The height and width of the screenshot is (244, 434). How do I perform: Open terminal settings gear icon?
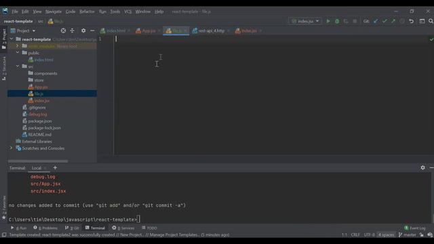click(422, 167)
